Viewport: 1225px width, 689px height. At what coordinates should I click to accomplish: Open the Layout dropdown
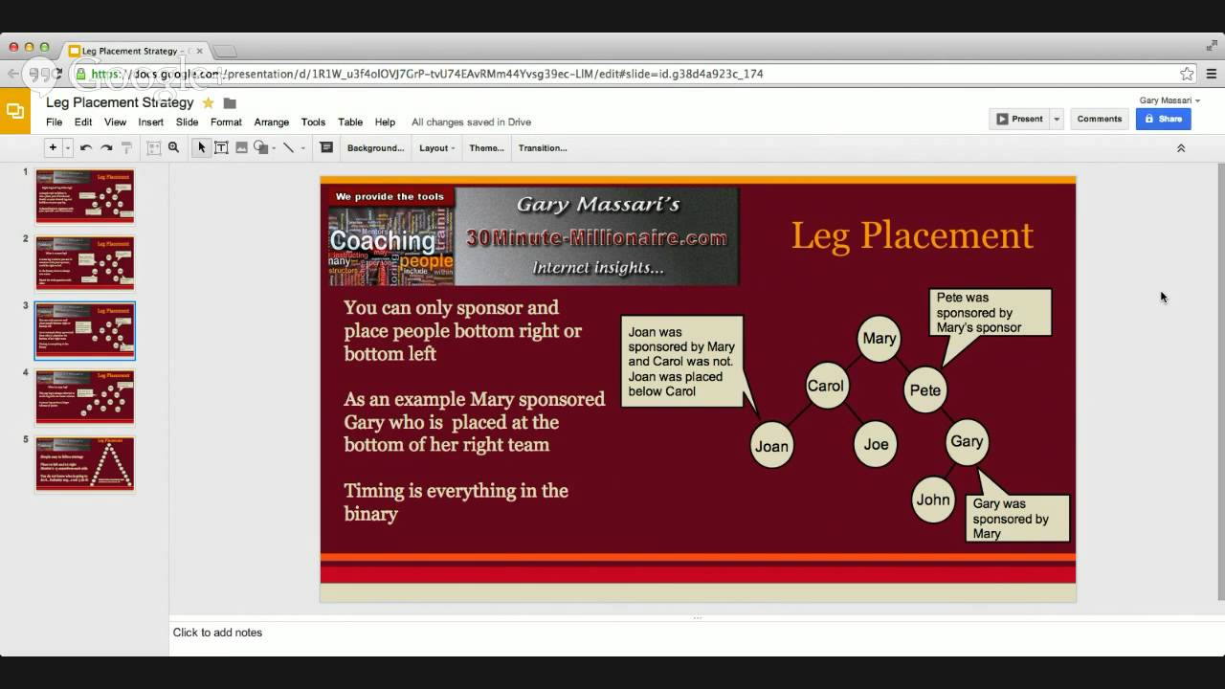[x=436, y=147]
